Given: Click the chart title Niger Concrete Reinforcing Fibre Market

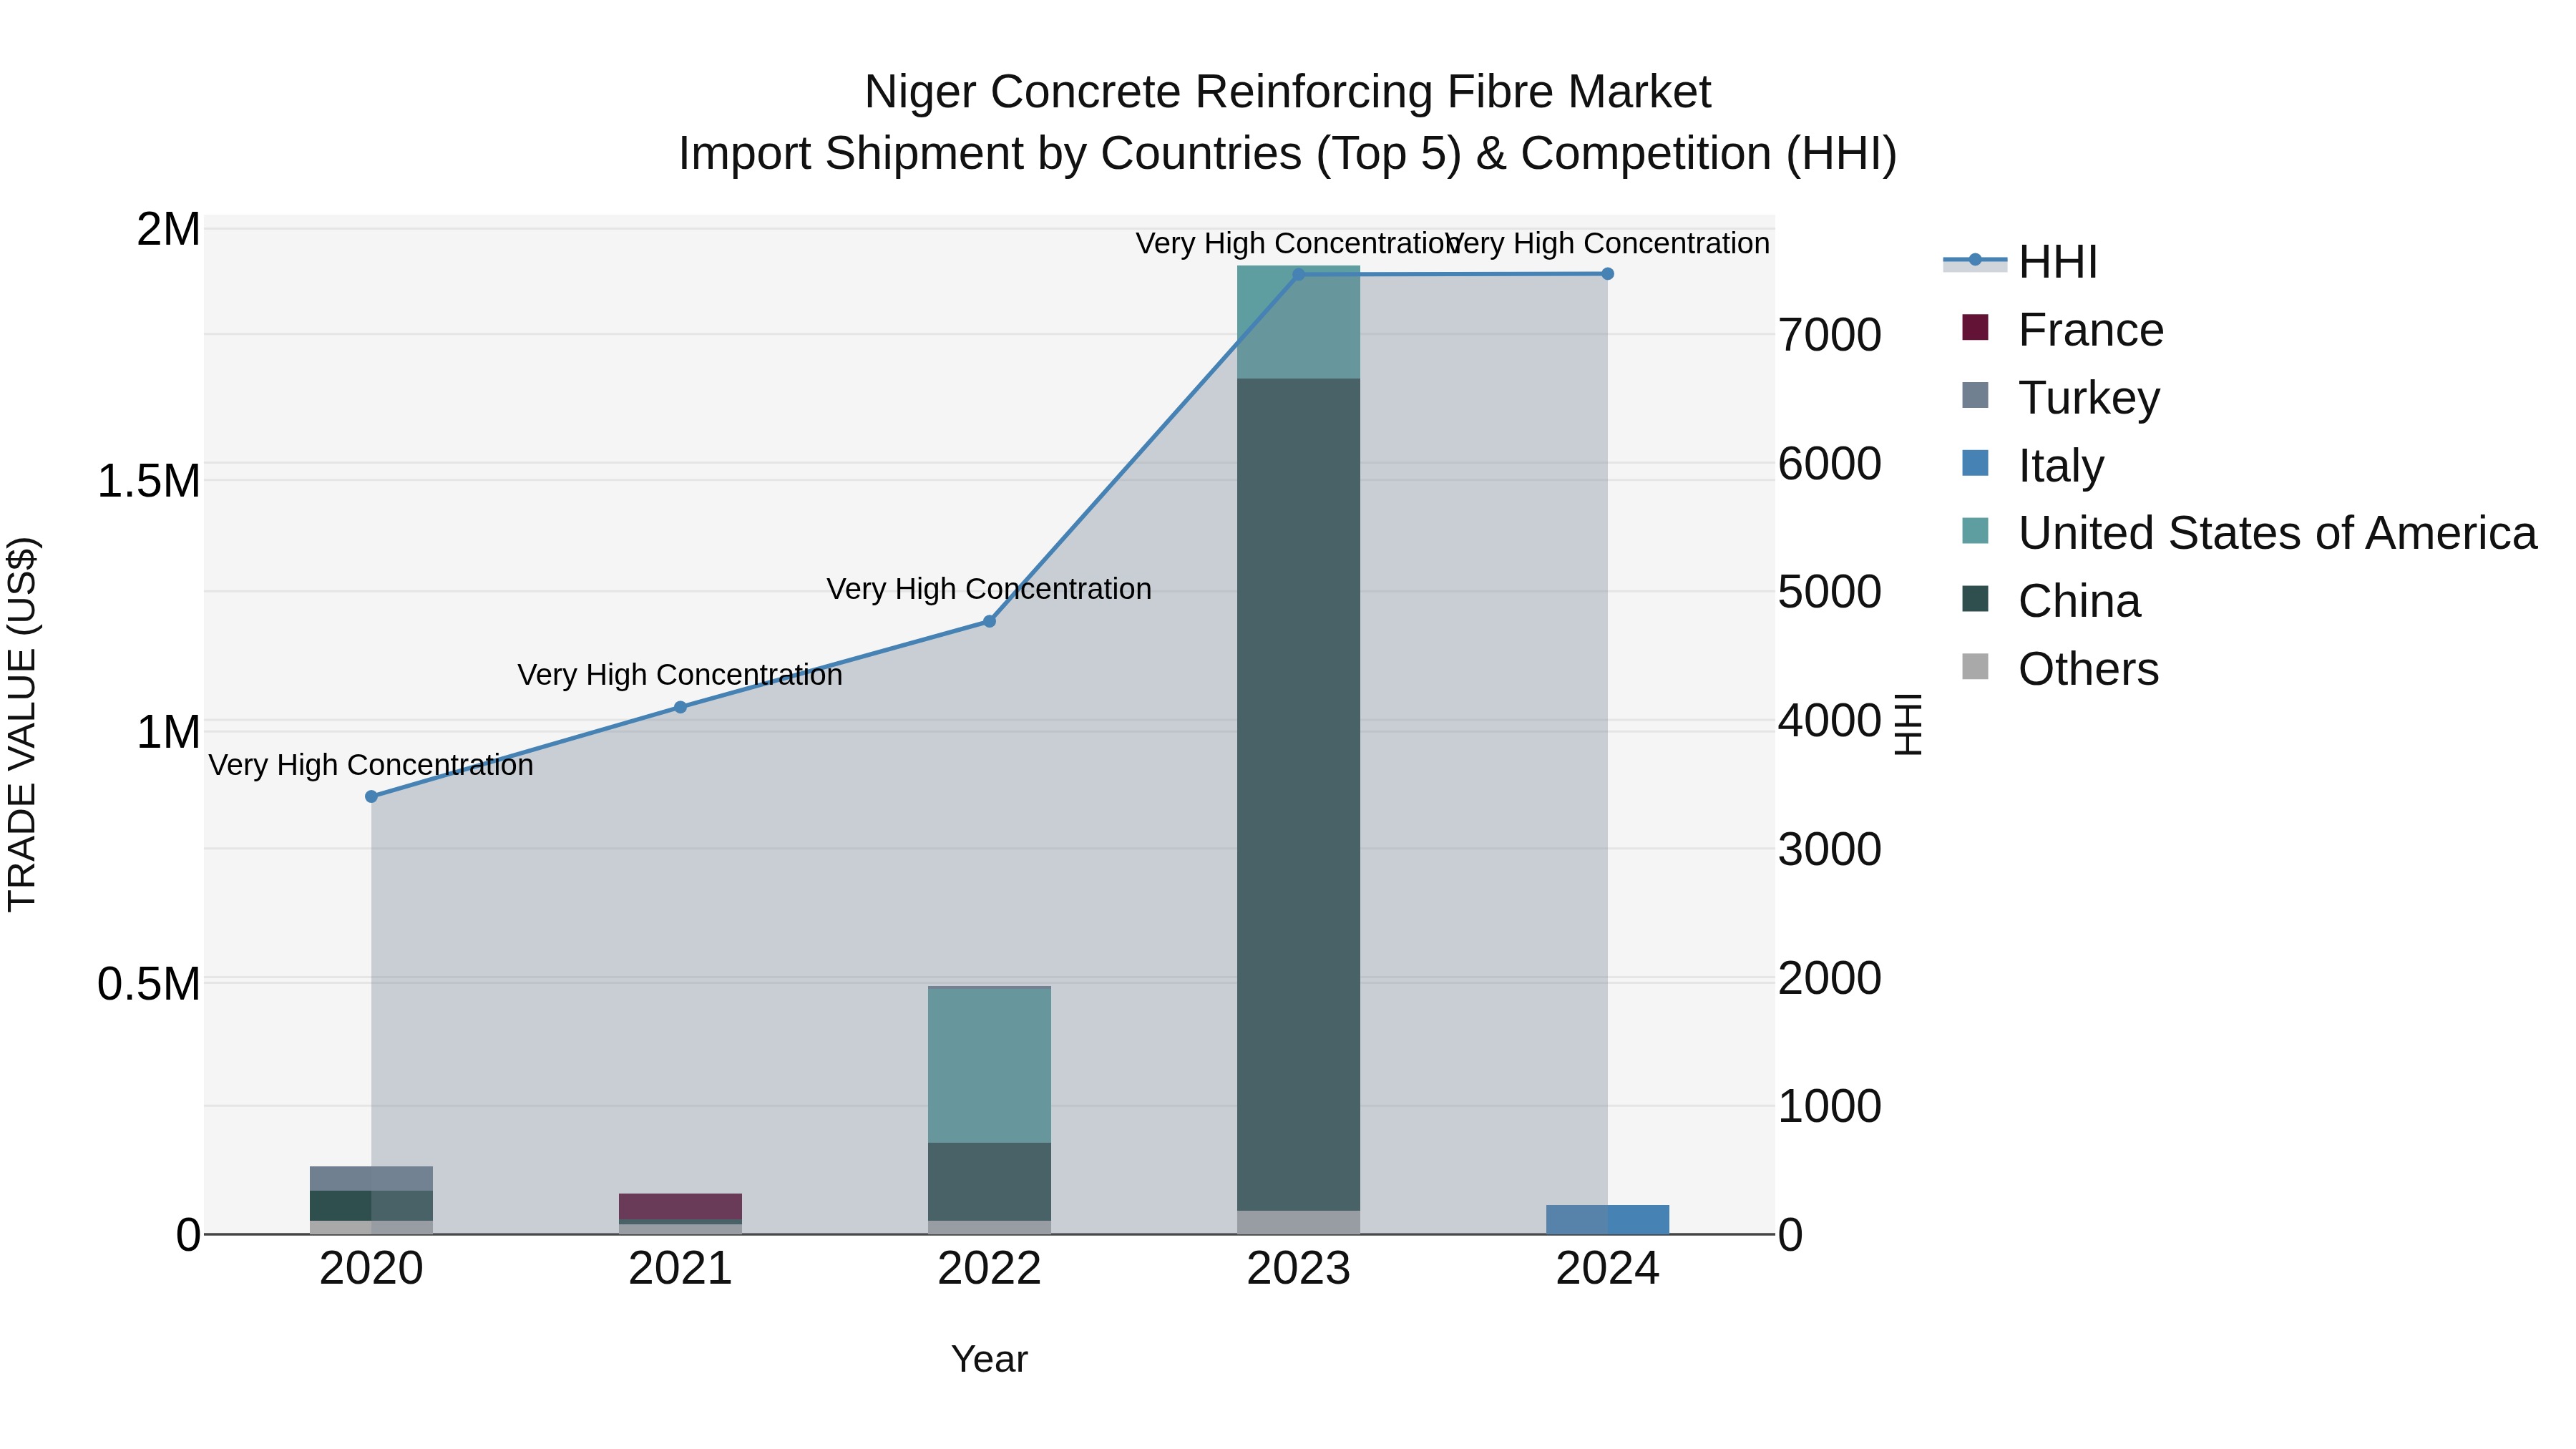Looking at the screenshot, I should click(x=1287, y=92).
